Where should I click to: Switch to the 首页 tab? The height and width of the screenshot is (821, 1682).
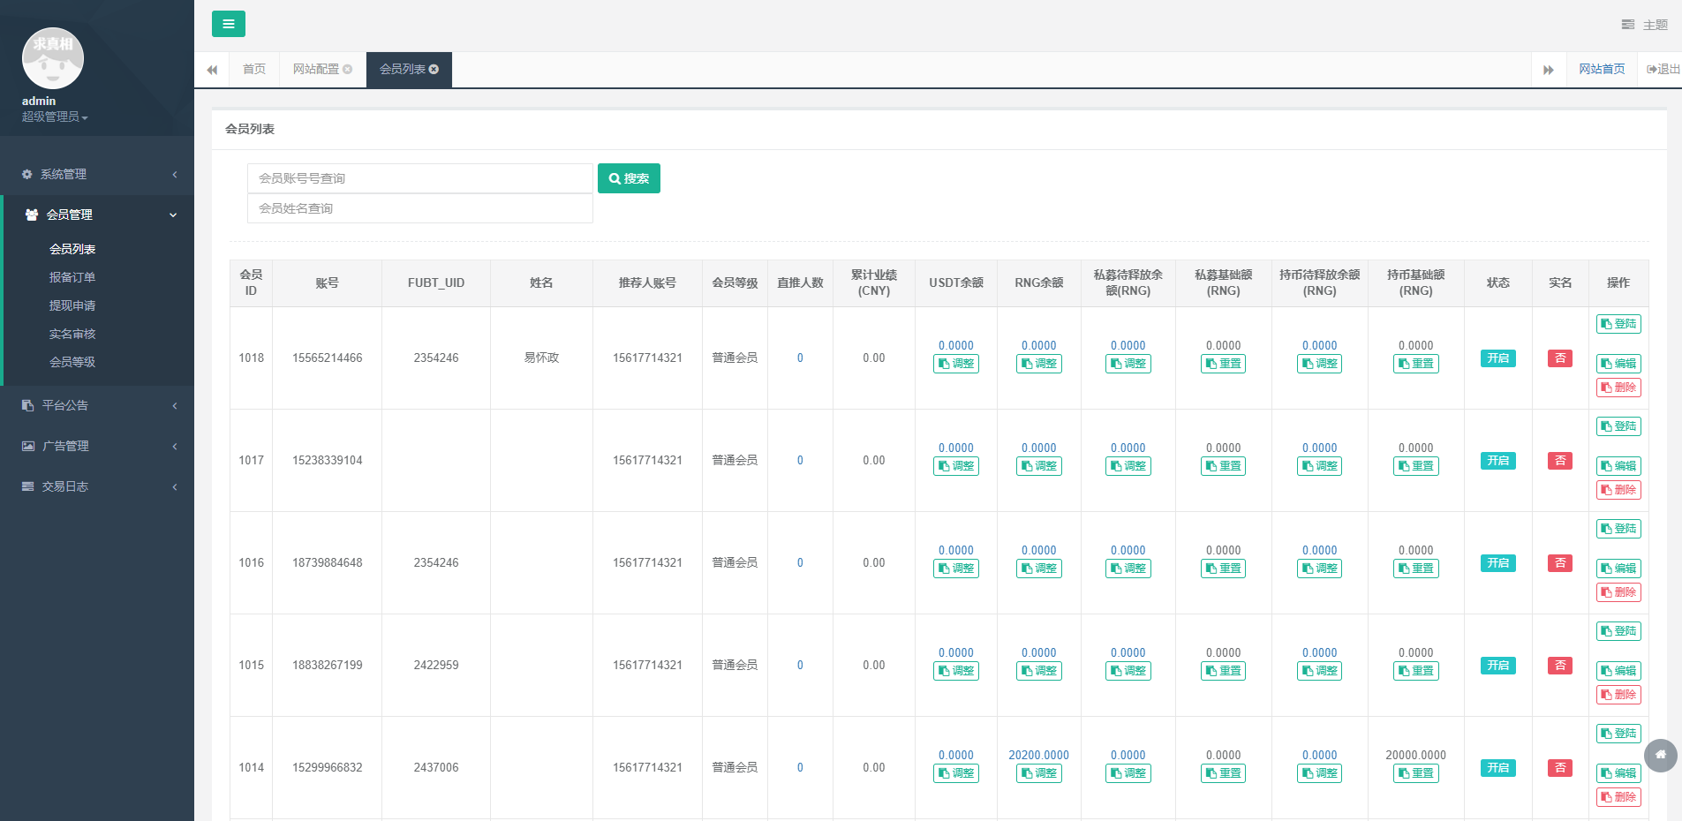coord(254,70)
